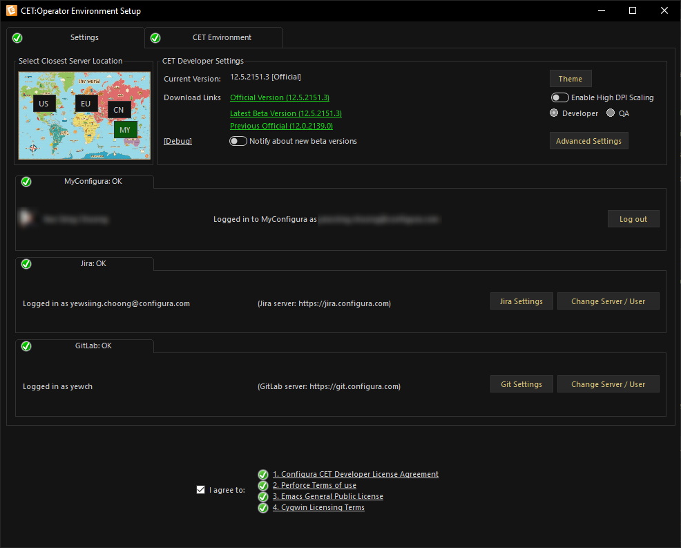Open Cygwin Licensing Terms link

(x=318, y=508)
